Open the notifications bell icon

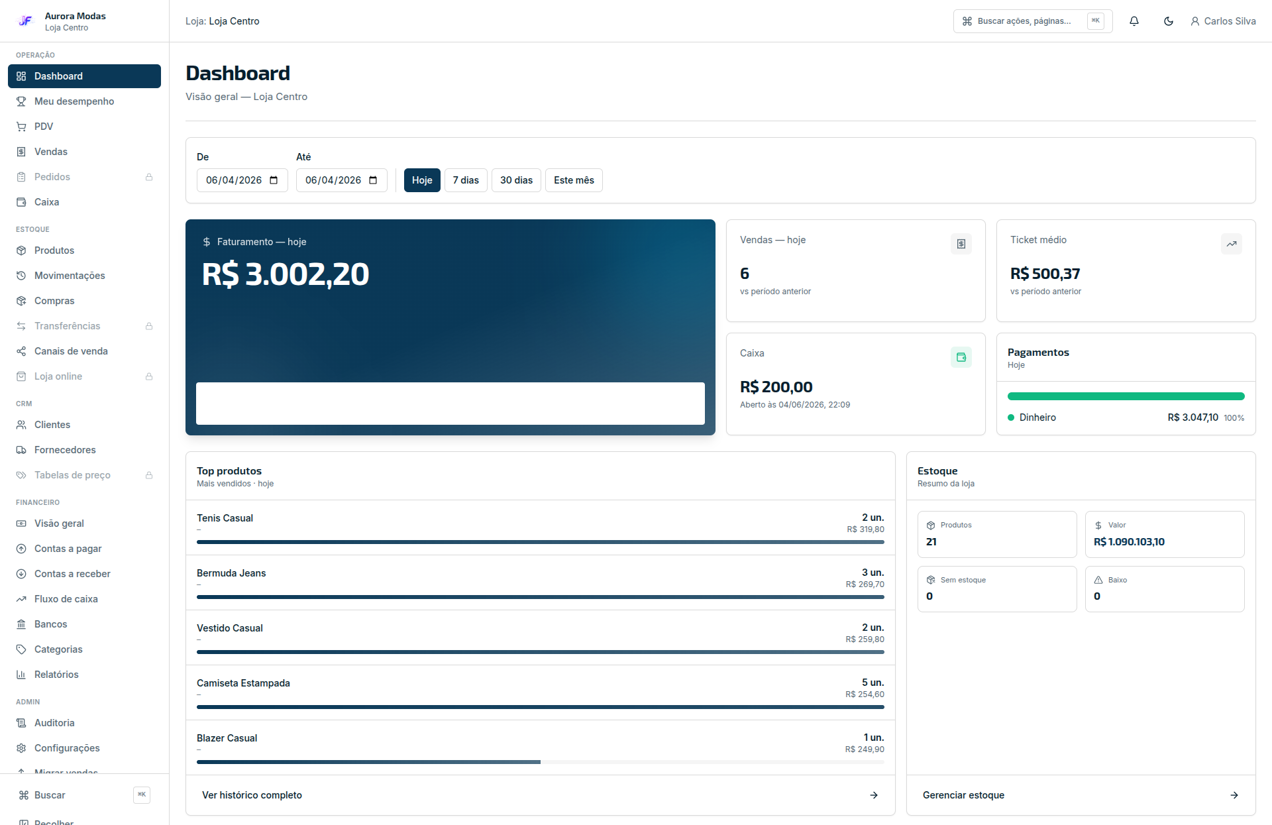[x=1134, y=21]
